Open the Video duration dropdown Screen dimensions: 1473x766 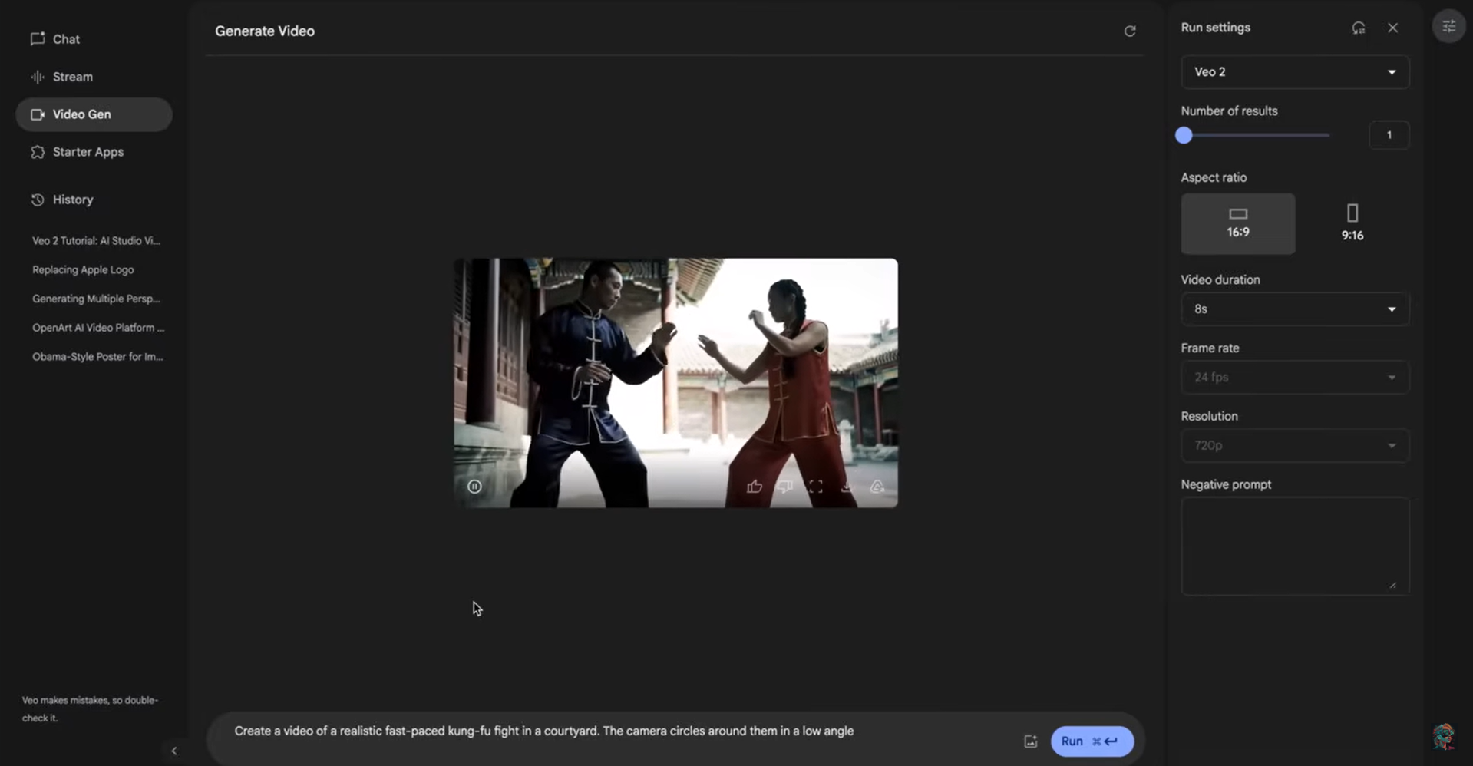click(x=1294, y=309)
